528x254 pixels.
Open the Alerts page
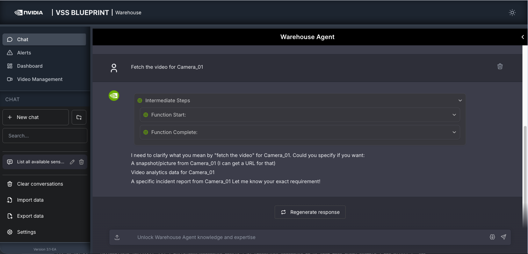[x=24, y=53]
